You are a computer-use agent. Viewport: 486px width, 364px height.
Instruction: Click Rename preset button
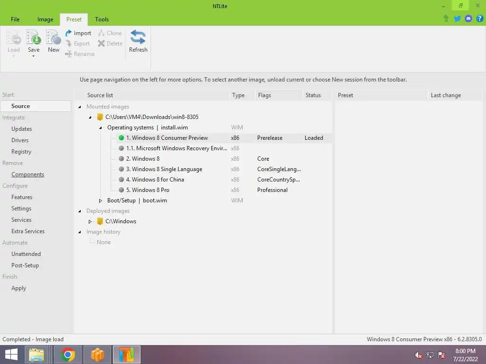tap(80, 54)
